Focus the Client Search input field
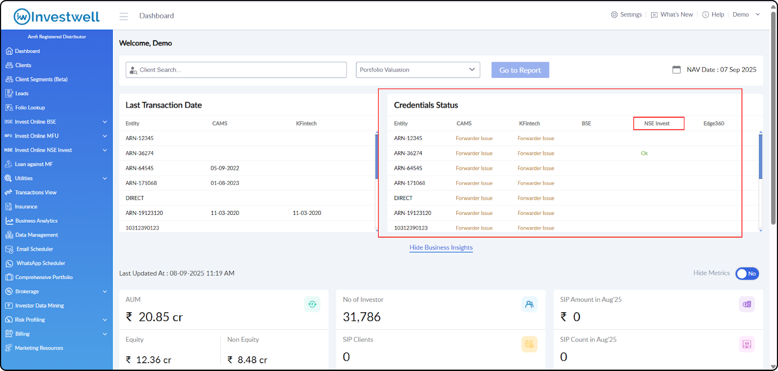Image resolution: width=778 pixels, height=371 pixels. pos(236,70)
